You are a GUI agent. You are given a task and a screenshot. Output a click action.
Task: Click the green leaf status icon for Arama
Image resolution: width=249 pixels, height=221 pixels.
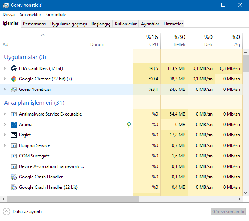click(129, 125)
